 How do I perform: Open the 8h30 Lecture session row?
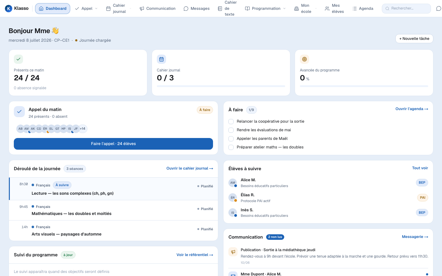[114, 189]
